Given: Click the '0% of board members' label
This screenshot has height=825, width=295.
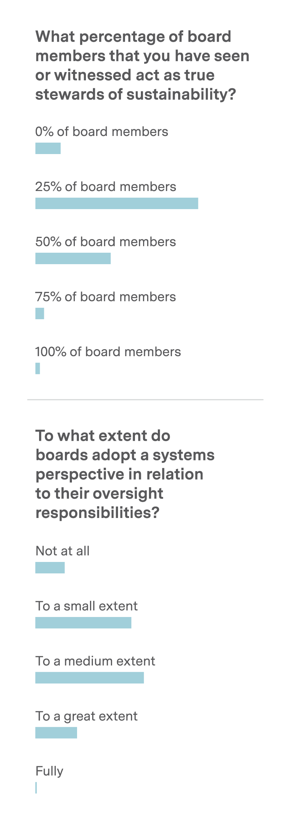Looking at the screenshot, I should 102,132.
